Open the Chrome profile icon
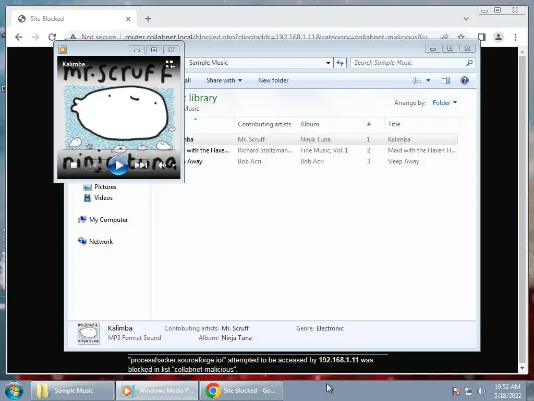The height and width of the screenshot is (401, 534). (498, 37)
